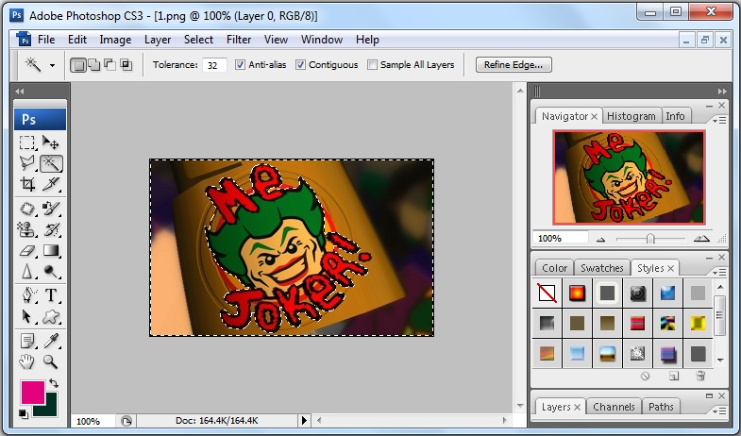This screenshot has width=741, height=436.
Task: Open the Image menu
Action: 115,40
